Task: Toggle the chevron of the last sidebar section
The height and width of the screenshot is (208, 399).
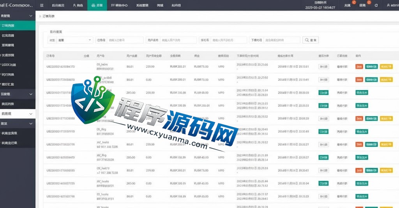Action: [x=31, y=124]
